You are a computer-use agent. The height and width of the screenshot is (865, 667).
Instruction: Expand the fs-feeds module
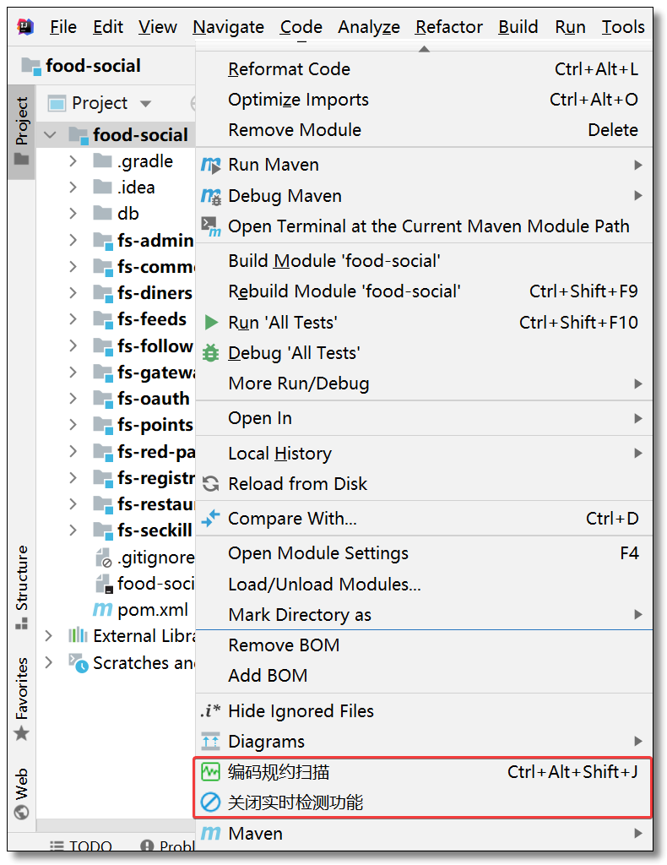pos(73,318)
